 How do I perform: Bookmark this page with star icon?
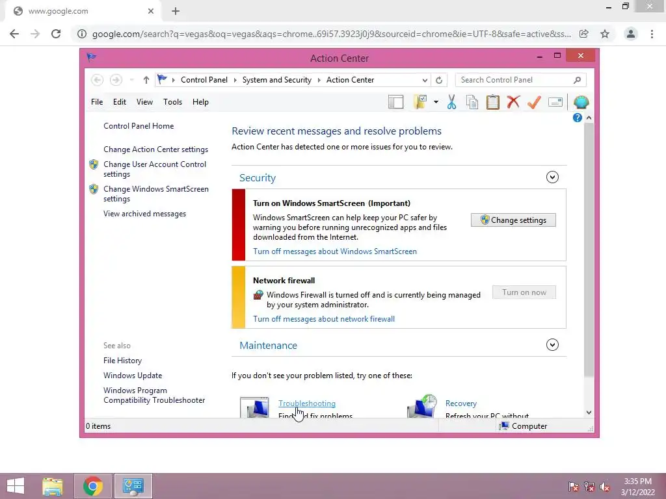605,34
